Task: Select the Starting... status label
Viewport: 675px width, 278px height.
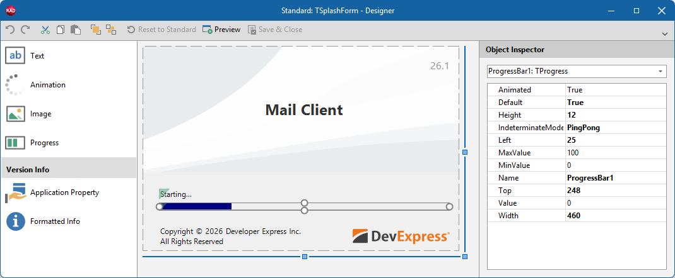Action: pyautogui.click(x=175, y=194)
